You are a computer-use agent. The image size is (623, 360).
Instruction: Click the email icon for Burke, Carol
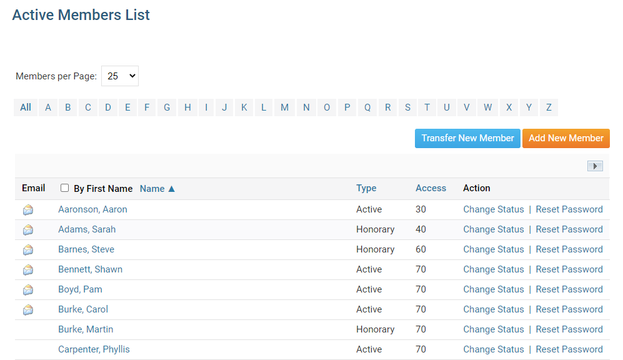tap(28, 310)
